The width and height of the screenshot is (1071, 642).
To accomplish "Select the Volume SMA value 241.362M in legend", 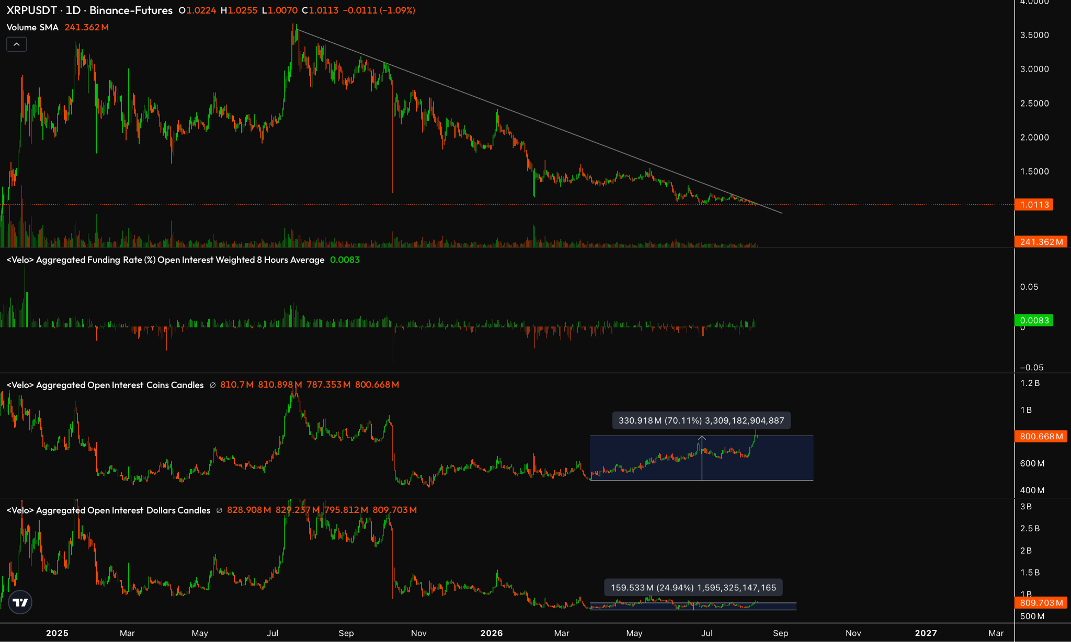I will (x=87, y=27).
